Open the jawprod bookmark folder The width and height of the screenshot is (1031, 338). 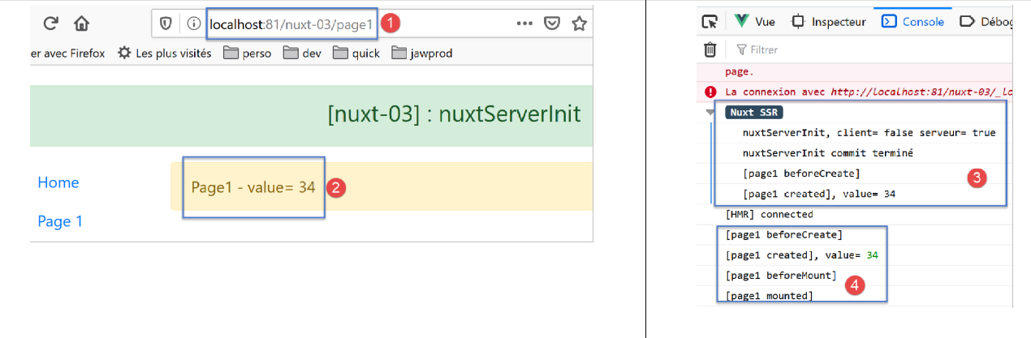421,53
